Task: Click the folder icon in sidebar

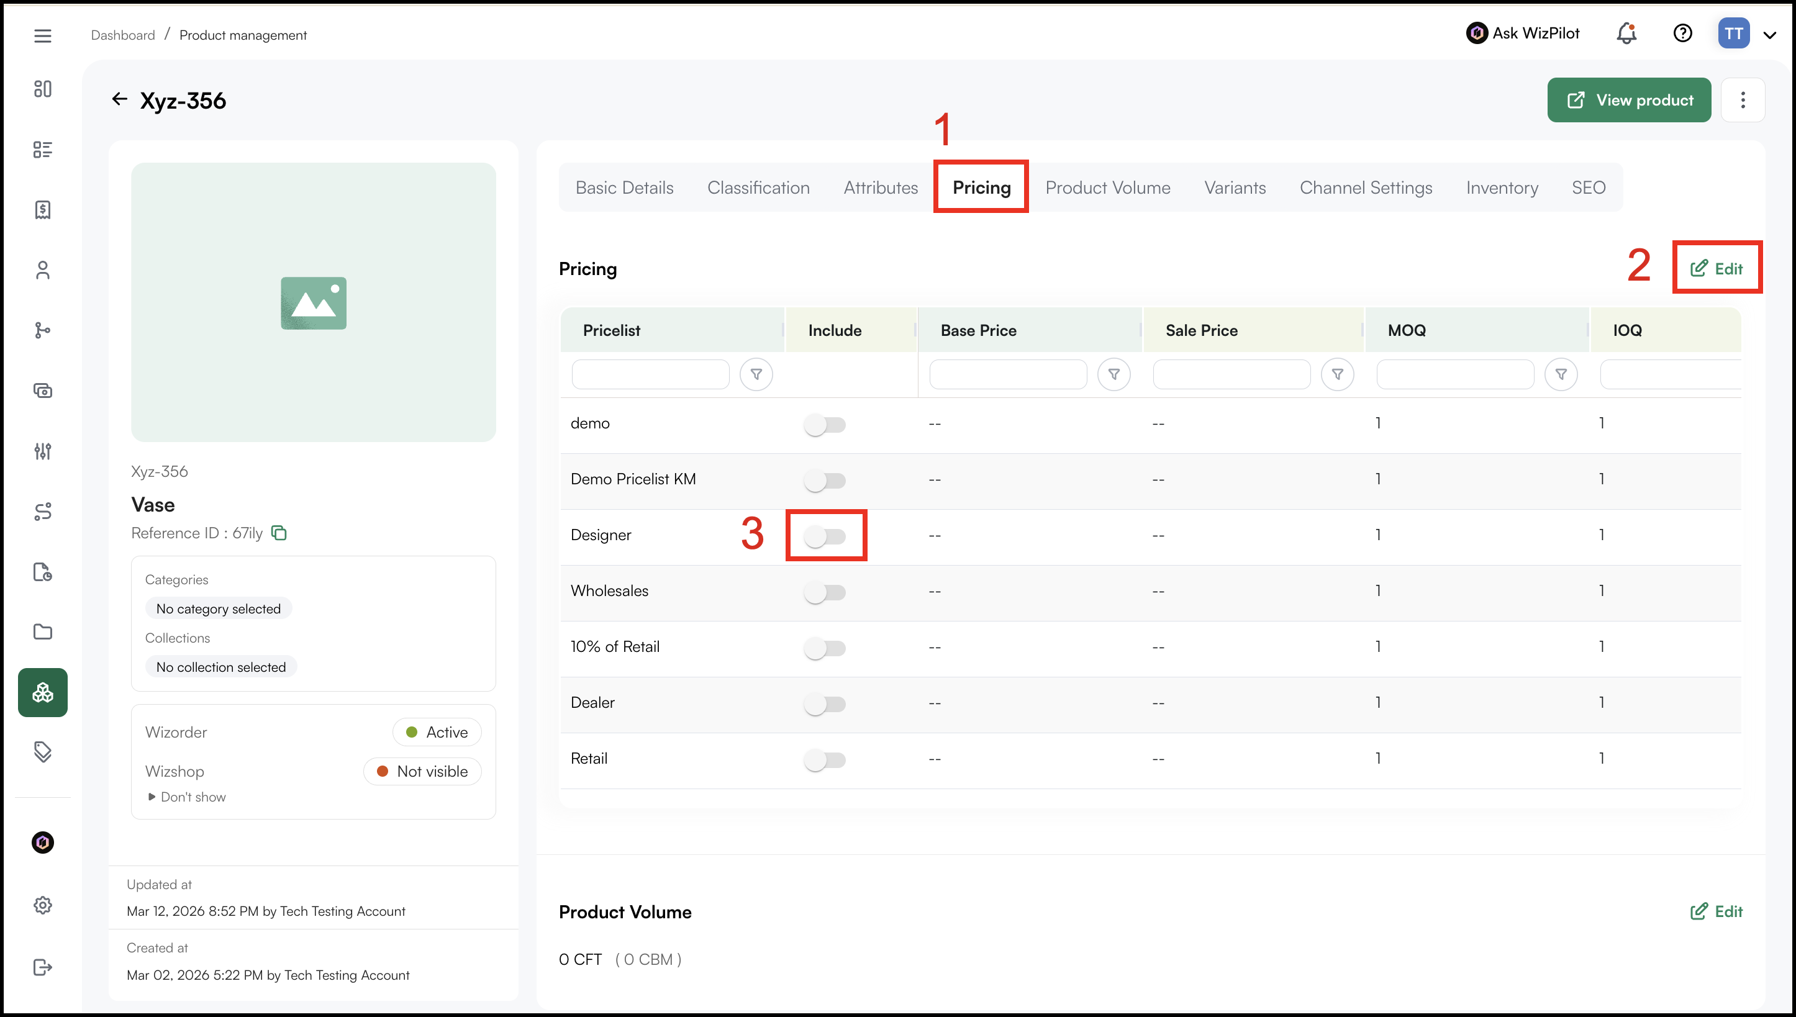Action: point(43,632)
